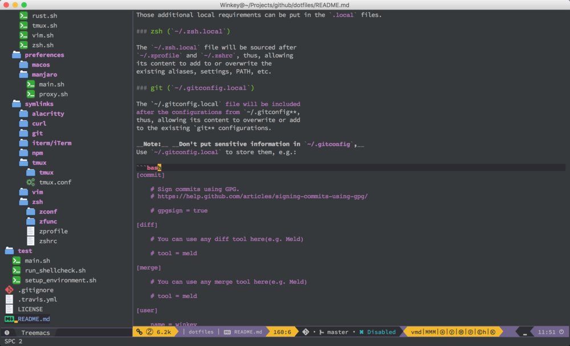Click the shell icon for run_shellcheck.sh
This screenshot has height=346, width=570.
(17, 270)
